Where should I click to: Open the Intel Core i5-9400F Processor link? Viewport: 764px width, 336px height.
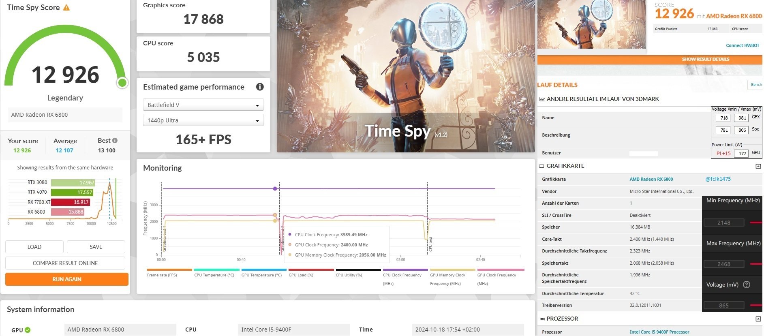point(659,332)
